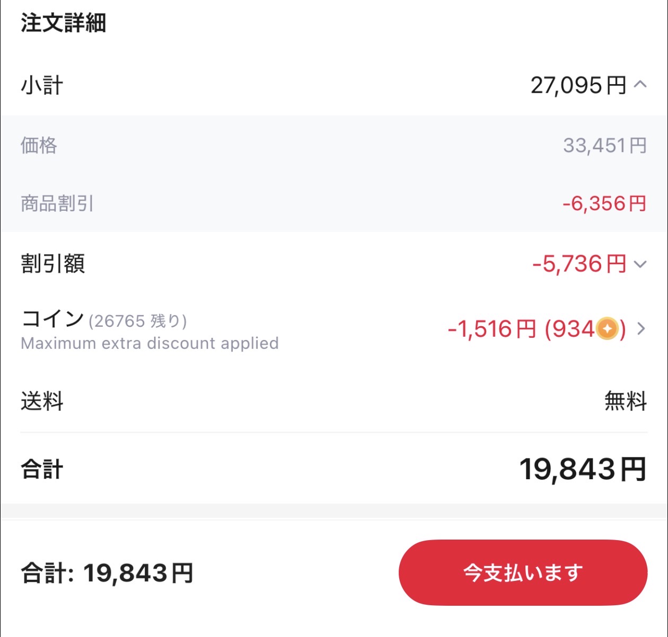The height and width of the screenshot is (637, 668).
Task: Collapse the 小計 price breakdown section
Action: (x=640, y=85)
